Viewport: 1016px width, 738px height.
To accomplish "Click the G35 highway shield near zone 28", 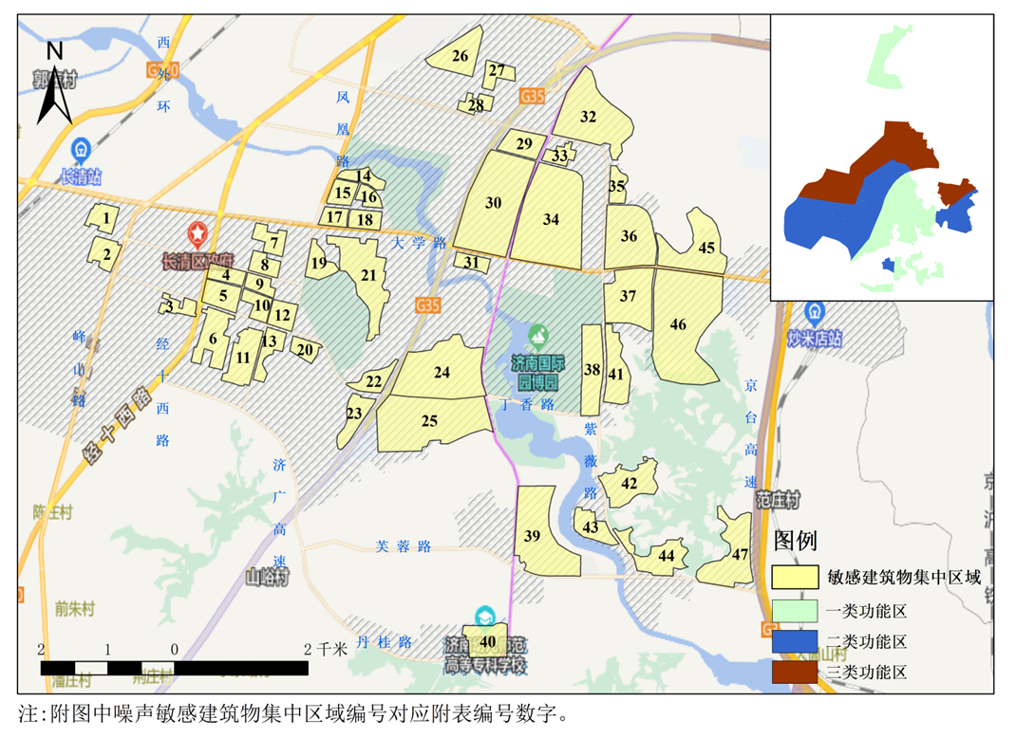I will (533, 96).
